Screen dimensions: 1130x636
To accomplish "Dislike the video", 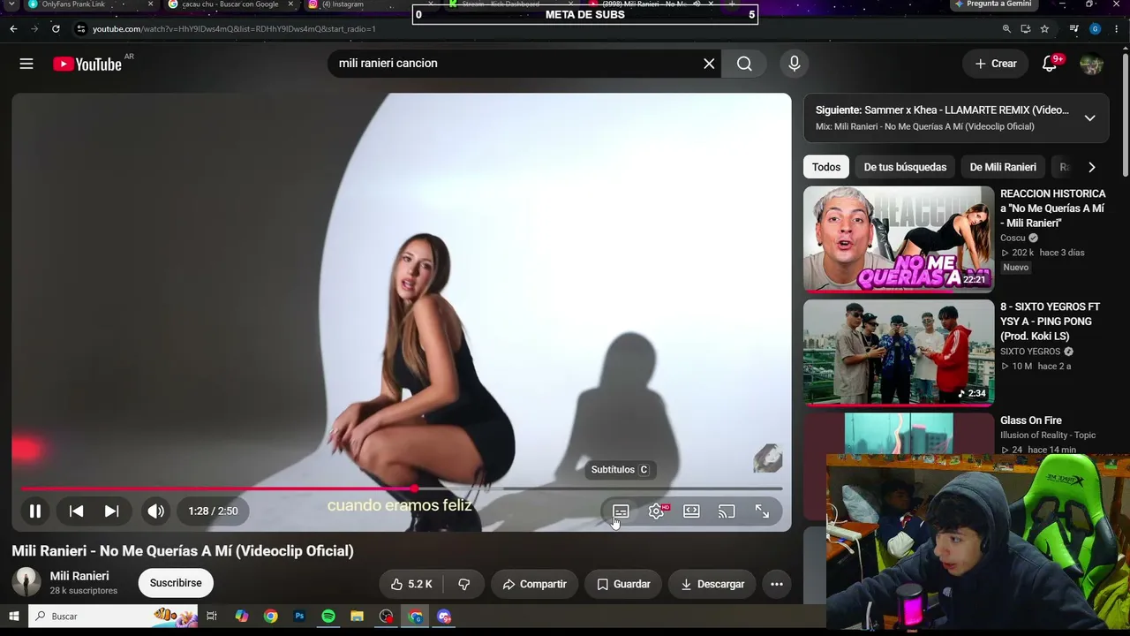I will coord(464,584).
